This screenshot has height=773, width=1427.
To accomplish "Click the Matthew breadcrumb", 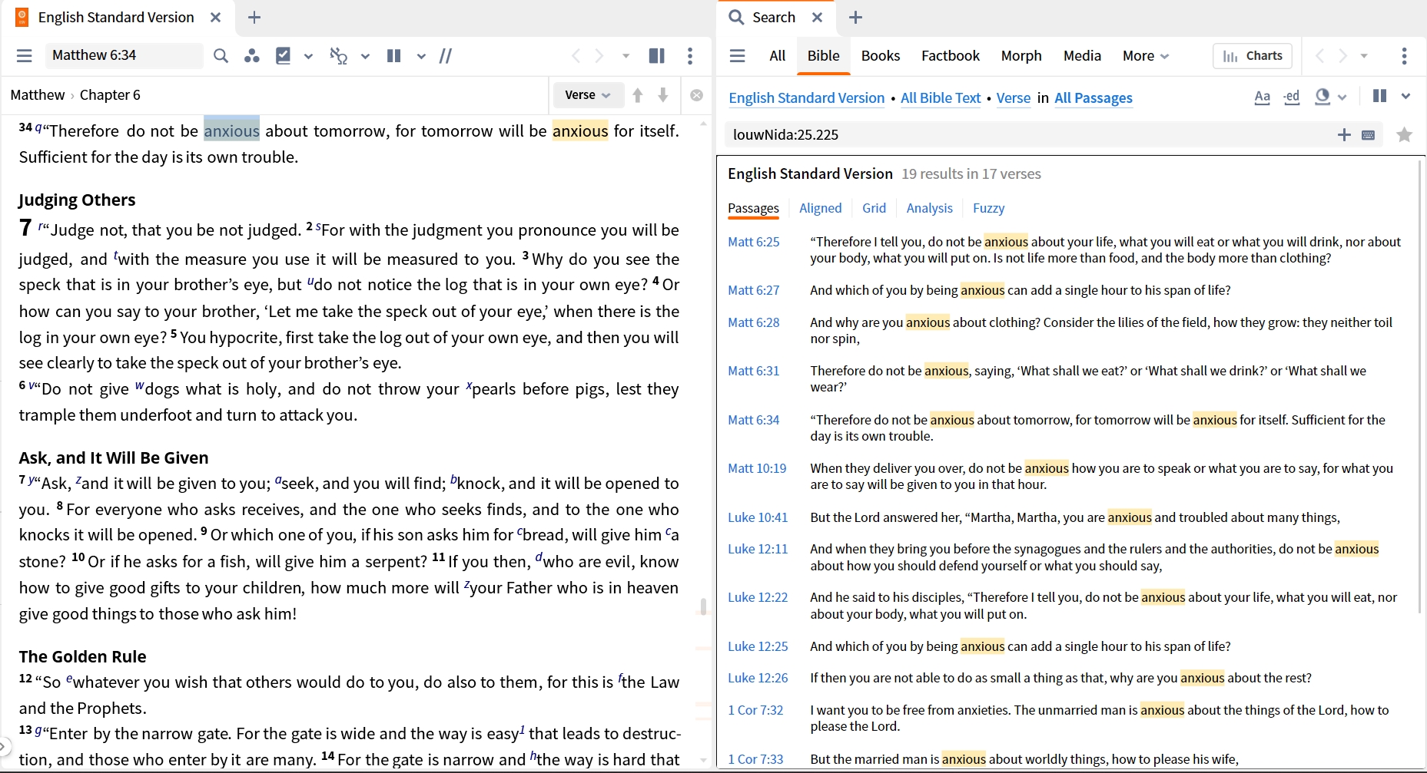I will [38, 94].
